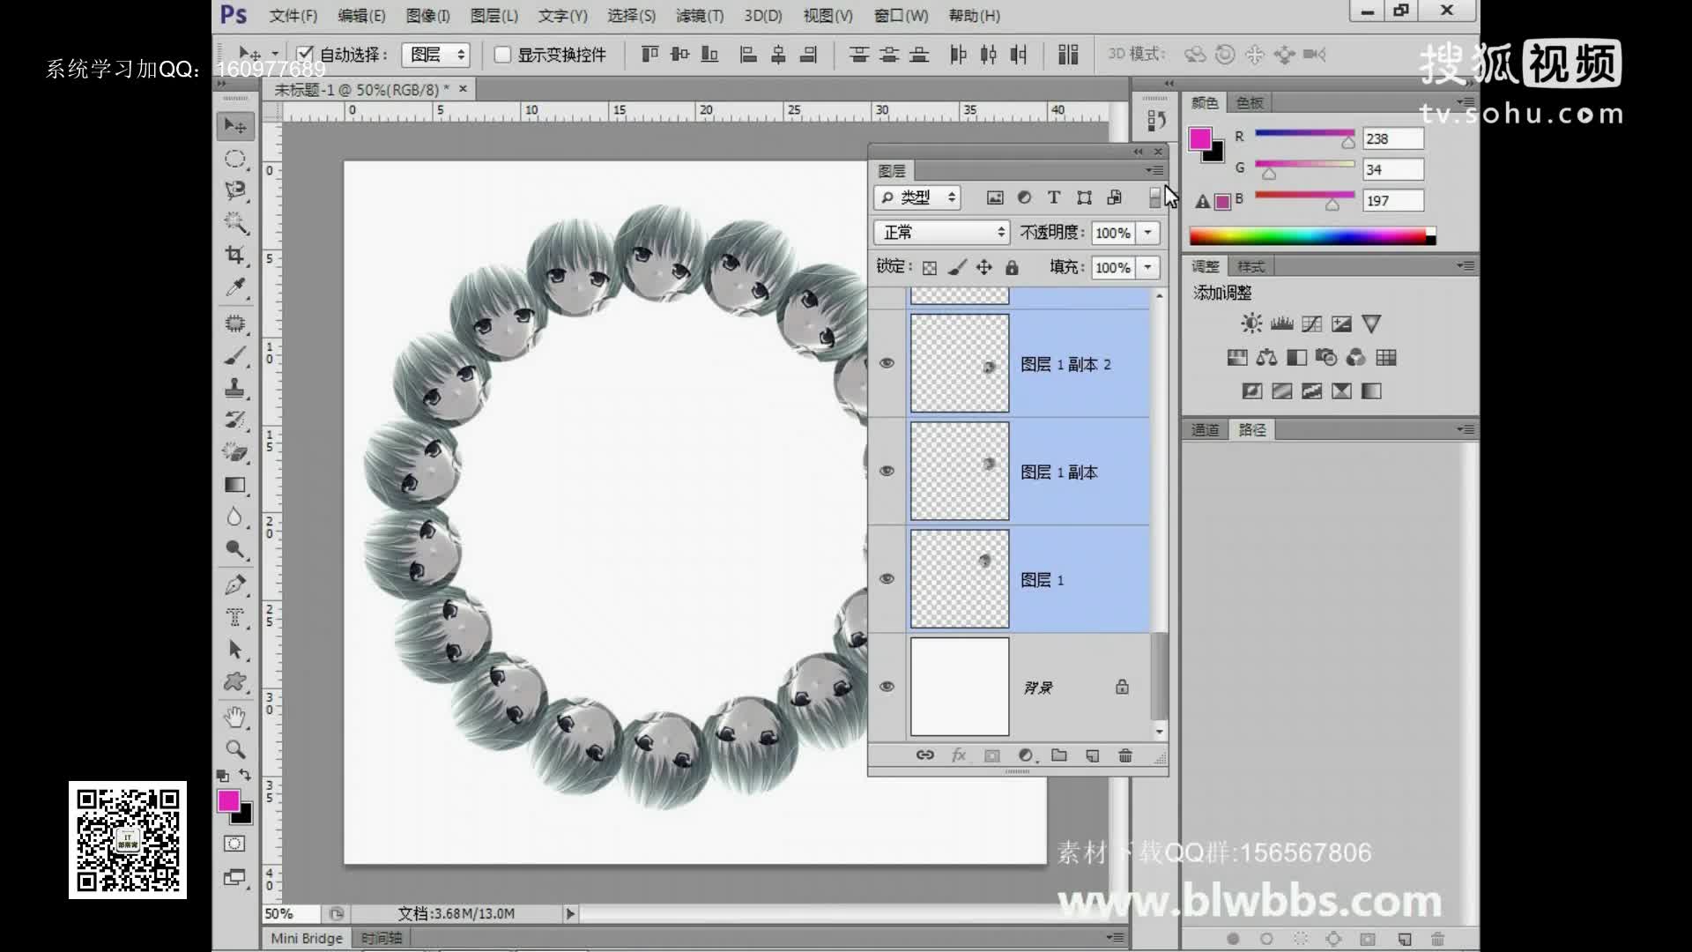Screen dimensions: 1692x952
Task: Toggle layer filtering switch
Action: click(x=1154, y=197)
